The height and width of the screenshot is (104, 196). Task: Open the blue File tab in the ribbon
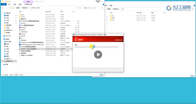pos(4,4)
